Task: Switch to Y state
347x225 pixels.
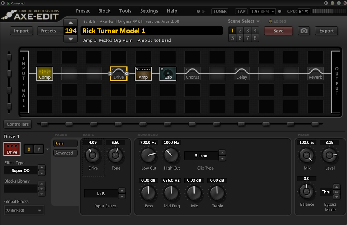Action: pyautogui.click(x=39, y=149)
